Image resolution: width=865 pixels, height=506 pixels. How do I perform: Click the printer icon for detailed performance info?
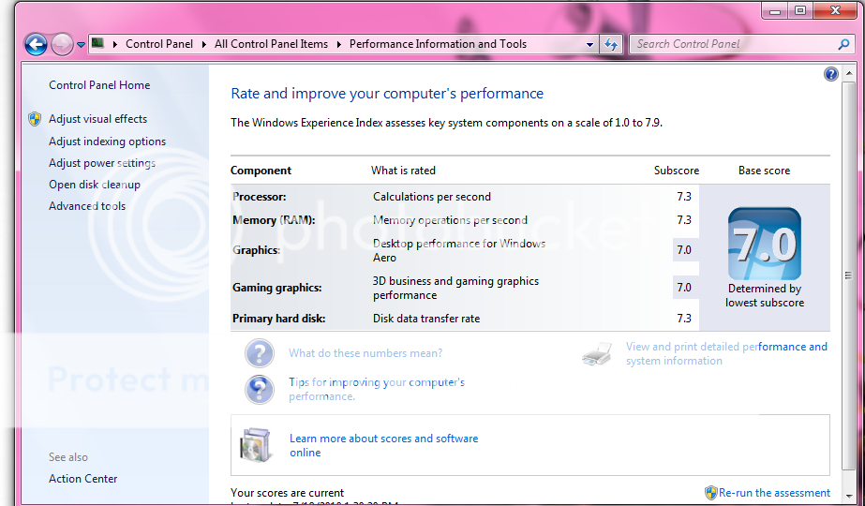coord(597,354)
